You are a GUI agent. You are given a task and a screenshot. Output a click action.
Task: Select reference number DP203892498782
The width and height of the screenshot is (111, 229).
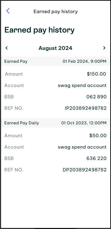tap(84, 170)
